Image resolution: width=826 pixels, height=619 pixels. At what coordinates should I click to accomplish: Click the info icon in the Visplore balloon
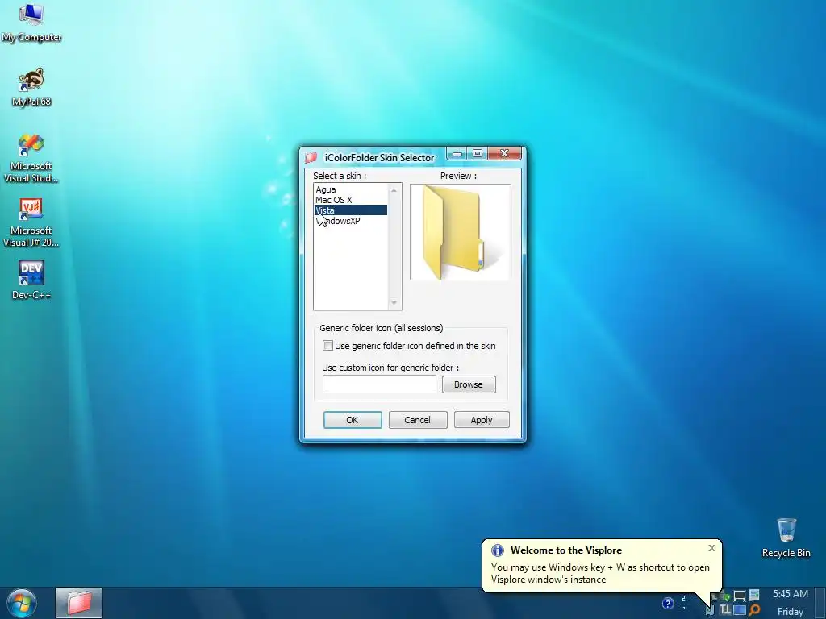497,550
